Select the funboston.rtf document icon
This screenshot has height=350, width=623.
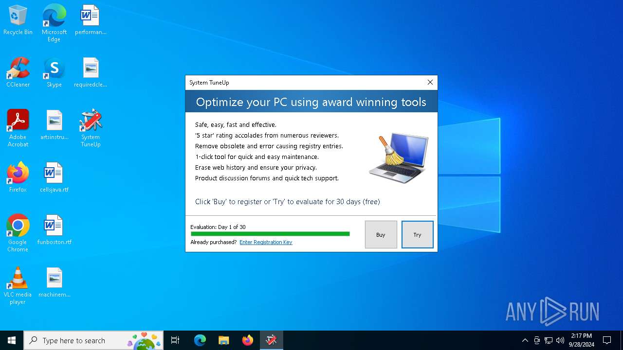coord(54,230)
